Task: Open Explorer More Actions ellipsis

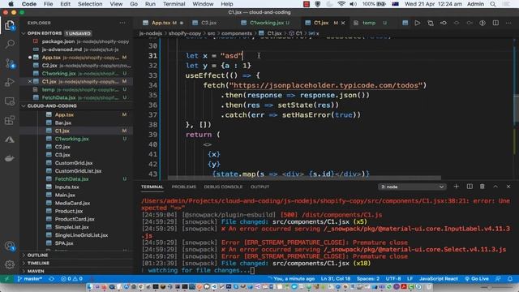Action: 122,23
